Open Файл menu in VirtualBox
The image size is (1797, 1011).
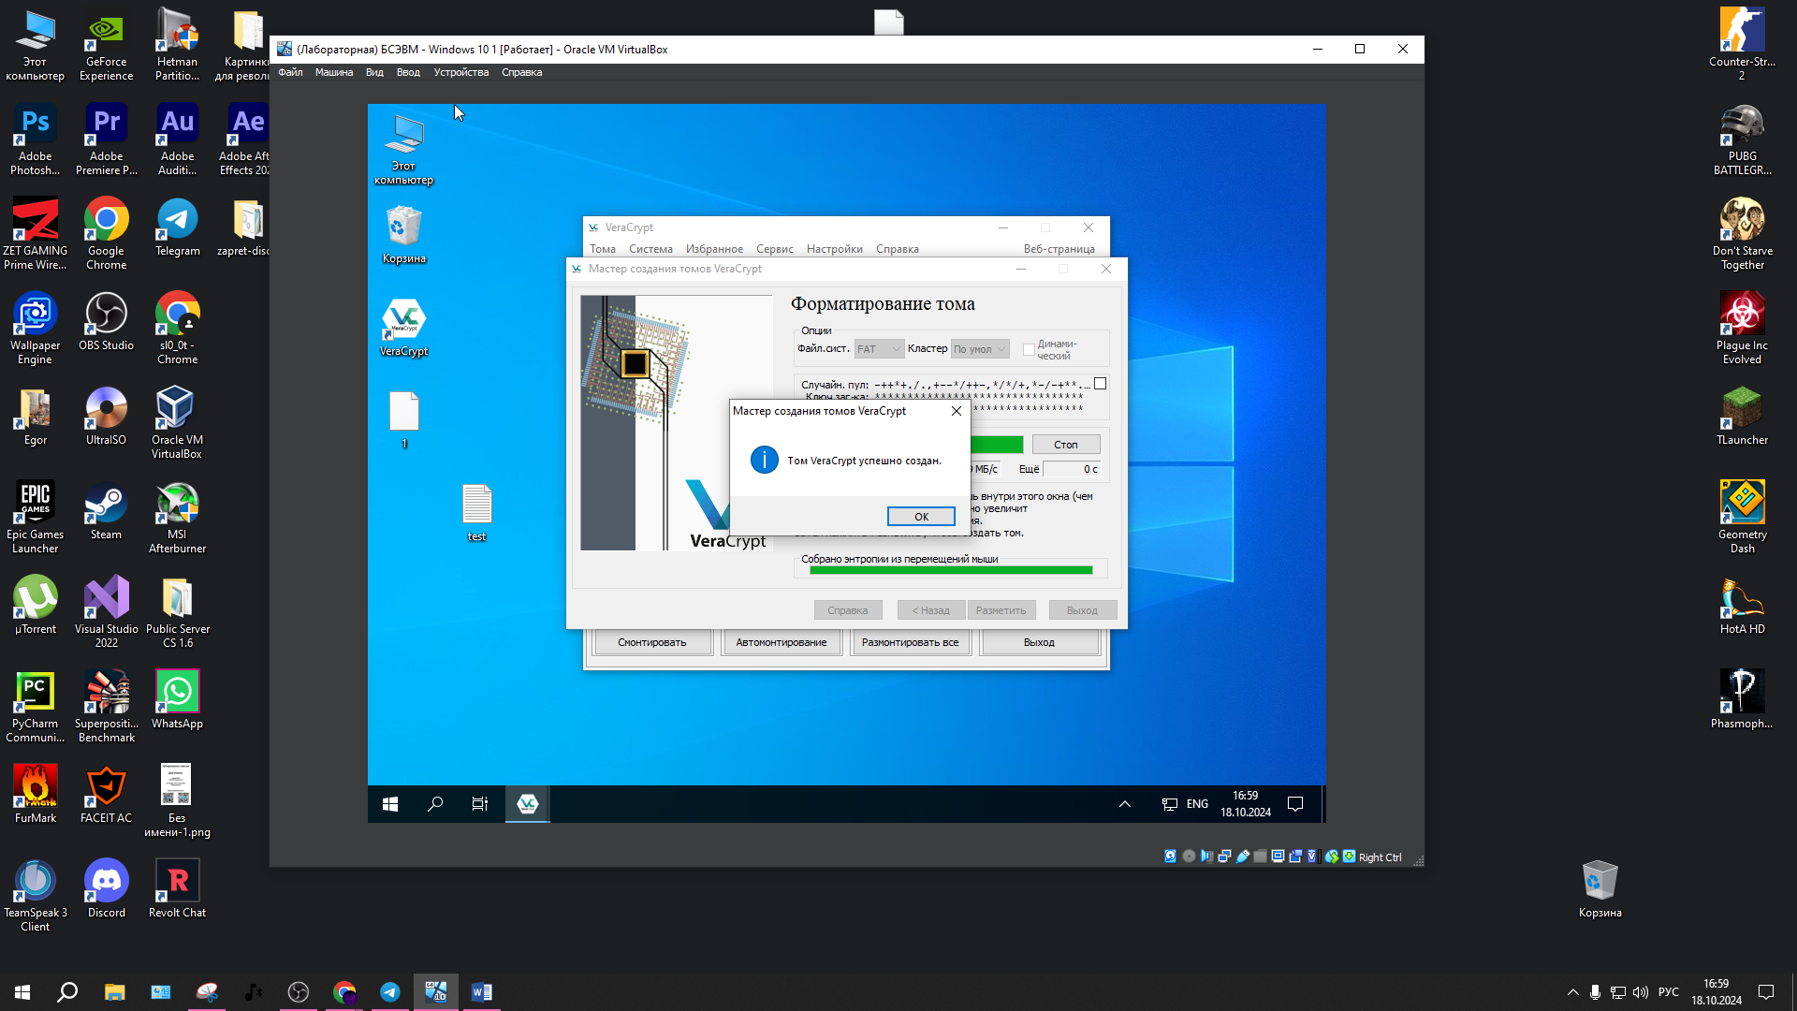tap(290, 72)
